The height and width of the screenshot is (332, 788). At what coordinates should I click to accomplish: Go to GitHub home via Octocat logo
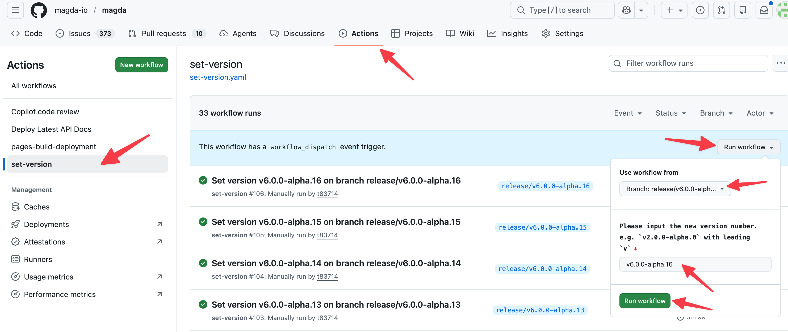[39, 10]
